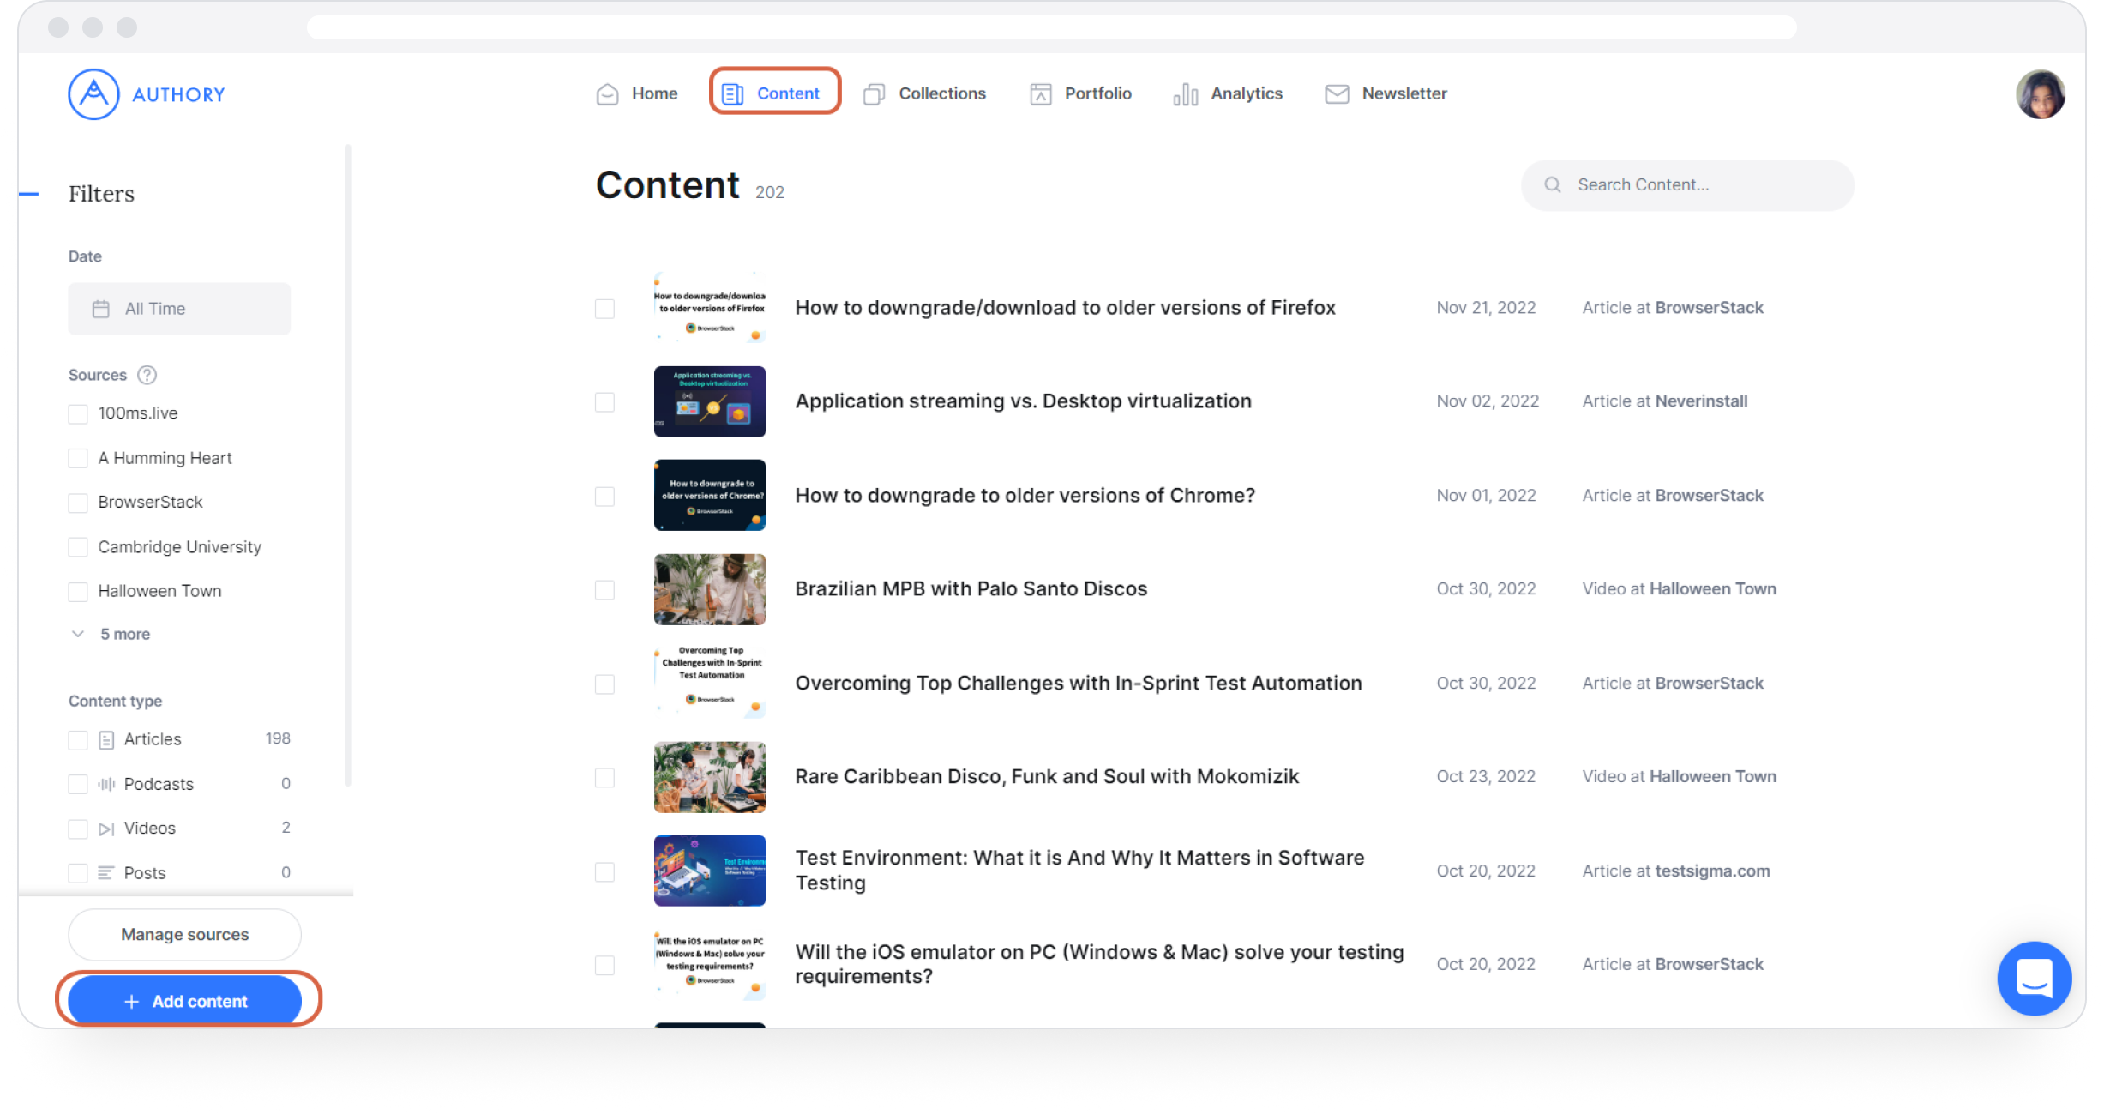Viewport: 2104px width, 1115px height.
Task: Open the Application streaming article thumbnail
Action: point(709,401)
